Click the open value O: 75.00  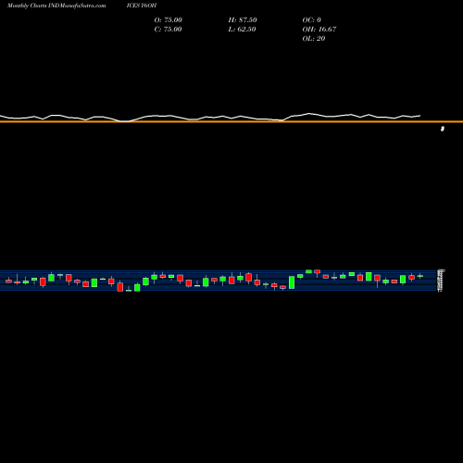tap(169, 20)
